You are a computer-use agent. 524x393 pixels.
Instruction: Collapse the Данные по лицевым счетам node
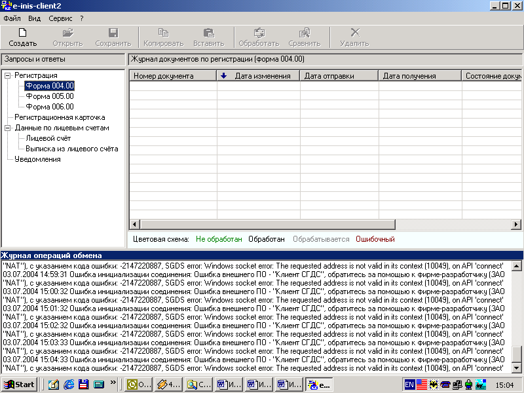(8, 128)
